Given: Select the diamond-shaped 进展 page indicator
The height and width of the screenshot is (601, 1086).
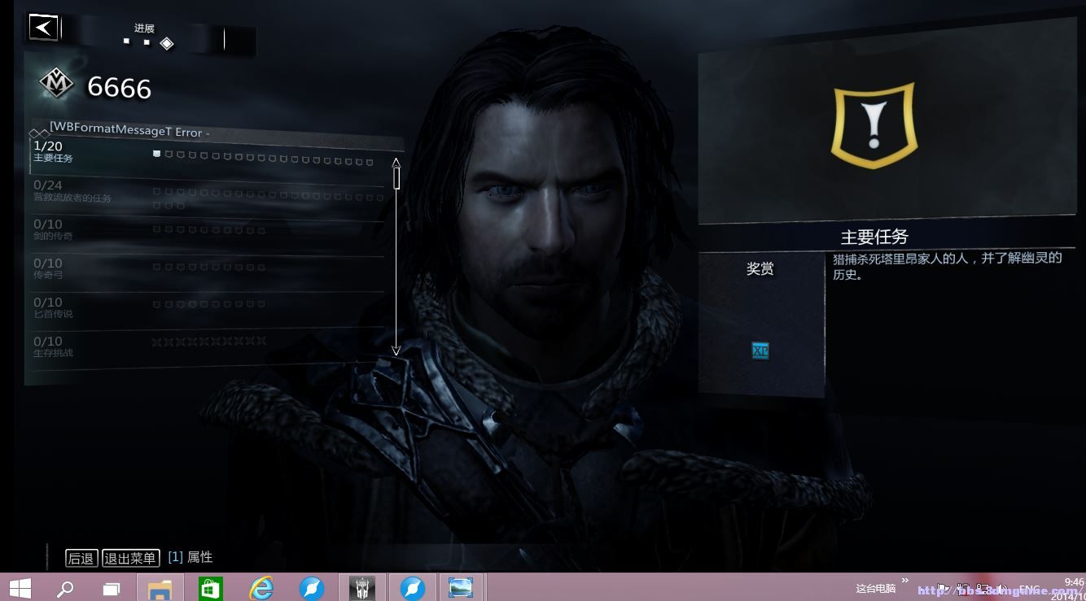Looking at the screenshot, I should (x=167, y=43).
